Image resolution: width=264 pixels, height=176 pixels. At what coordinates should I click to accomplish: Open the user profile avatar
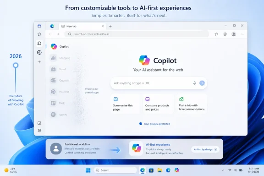[234, 34]
